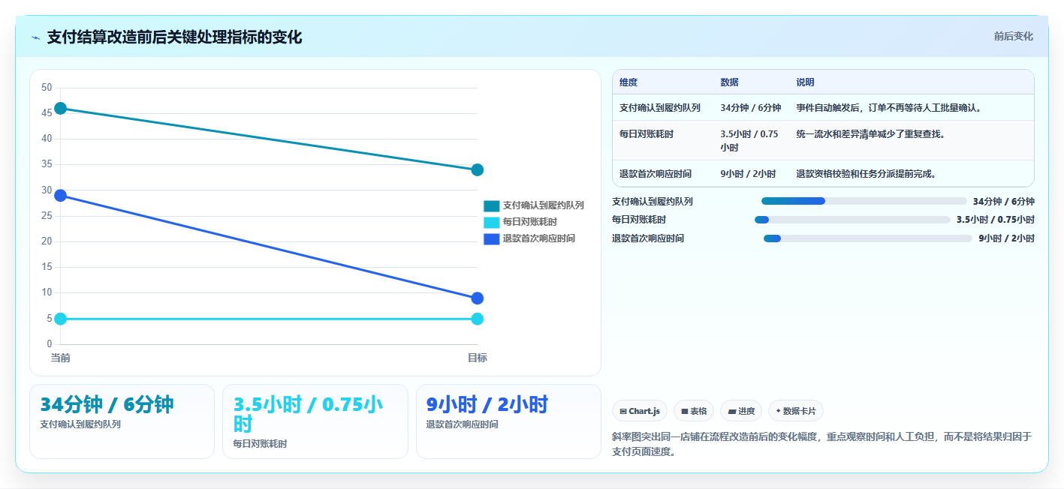Click 9小时 / 2小时 value beside progress bar
The height and width of the screenshot is (489, 1064).
1006,238
